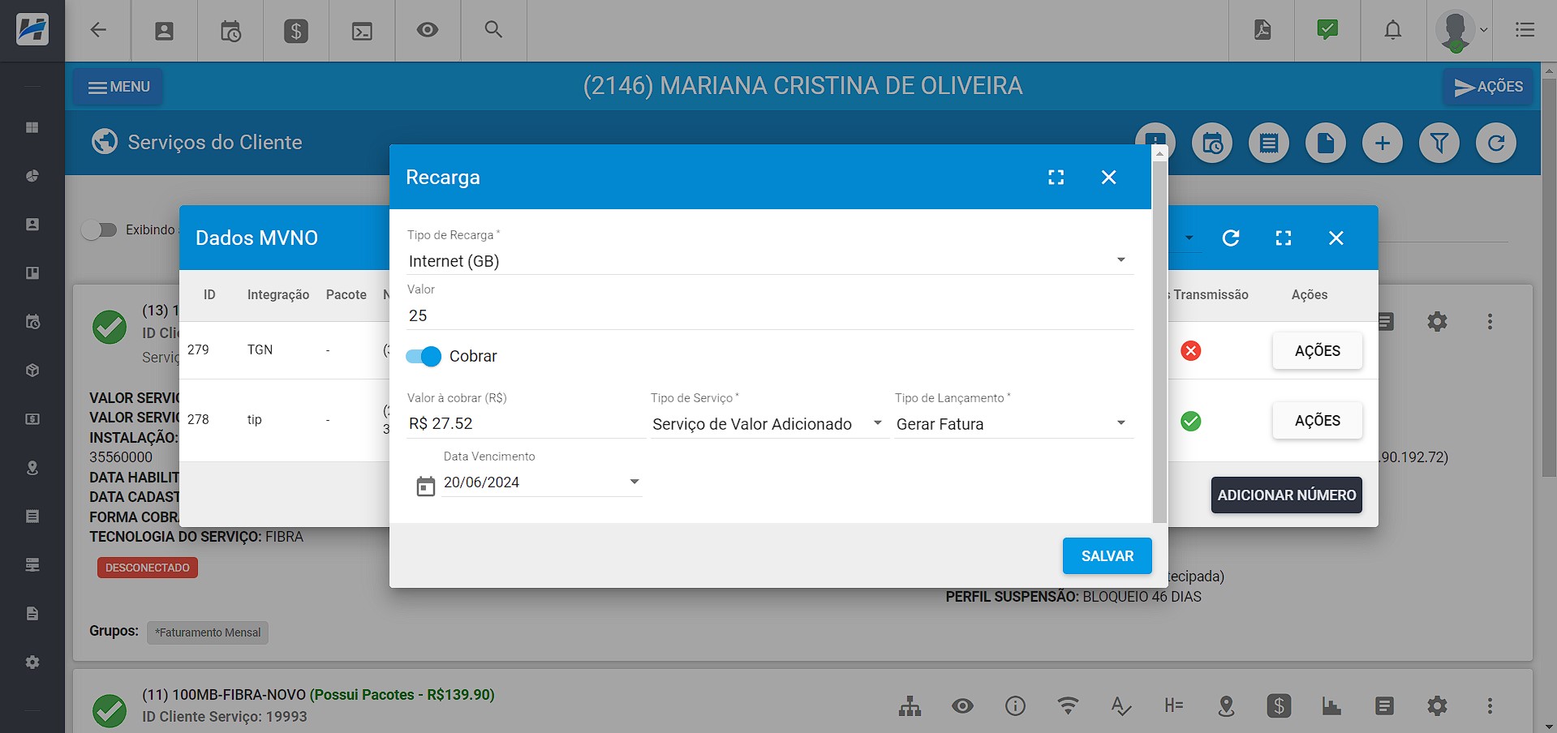Click the list round button in Serviços header
Viewport: 1557px width, 733px height.
click(1269, 144)
